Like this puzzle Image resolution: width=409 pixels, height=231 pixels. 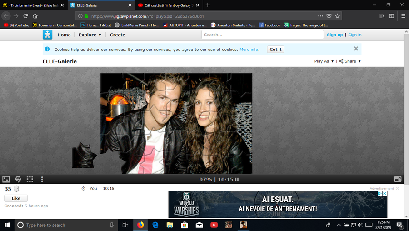coord(16,198)
